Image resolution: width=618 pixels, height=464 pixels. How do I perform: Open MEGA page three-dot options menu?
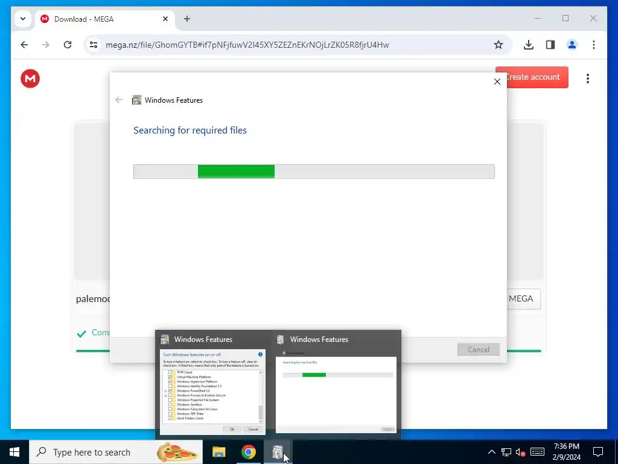[588, 79]
